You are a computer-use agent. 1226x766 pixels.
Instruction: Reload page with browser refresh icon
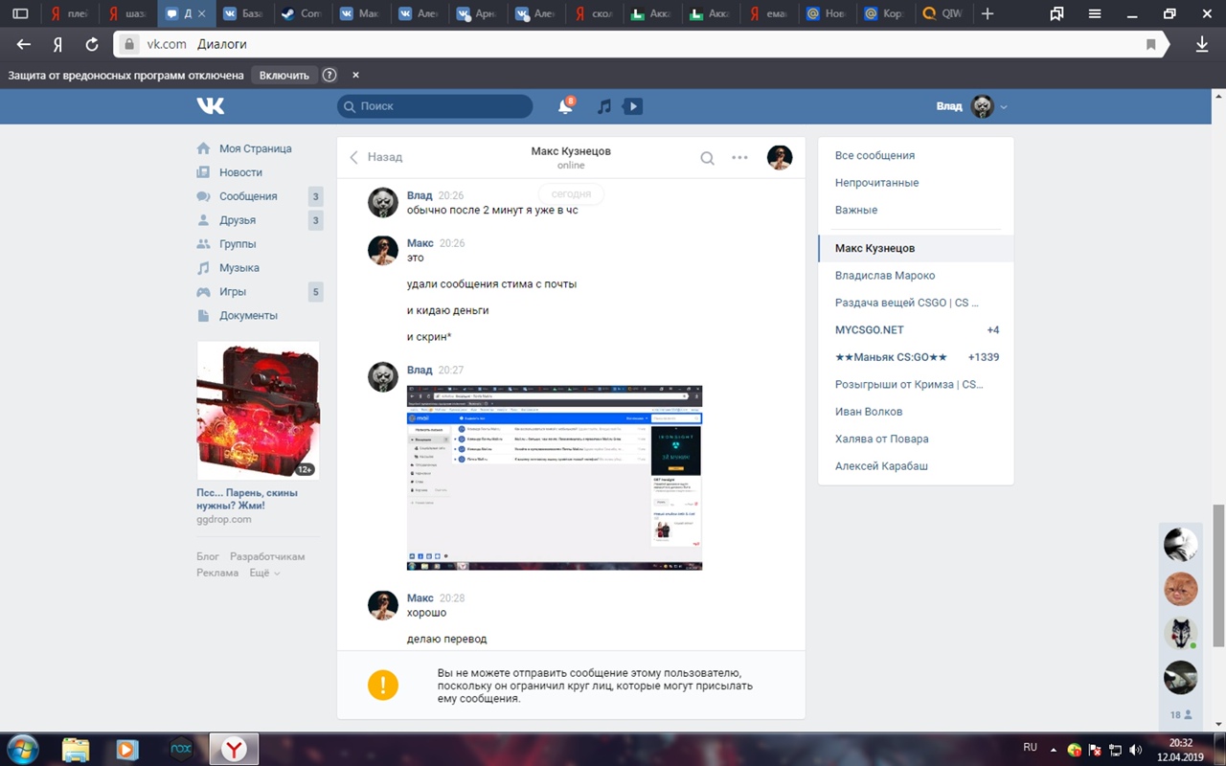point(92,44)
